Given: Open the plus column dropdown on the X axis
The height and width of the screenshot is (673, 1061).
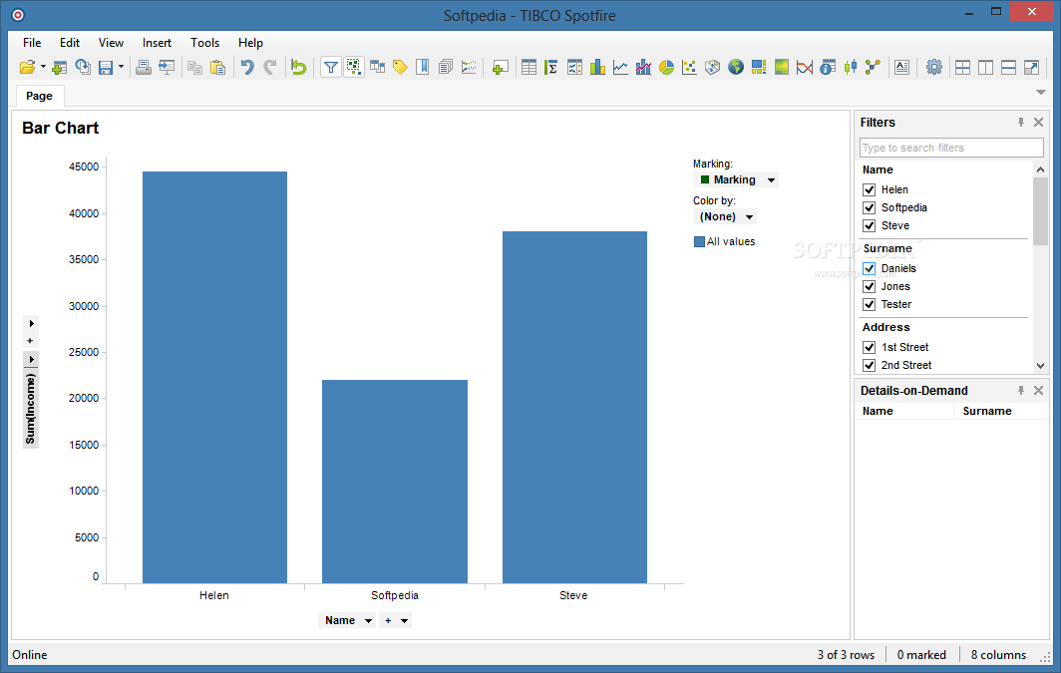Looking at the screenshot, I should (395, 620).
